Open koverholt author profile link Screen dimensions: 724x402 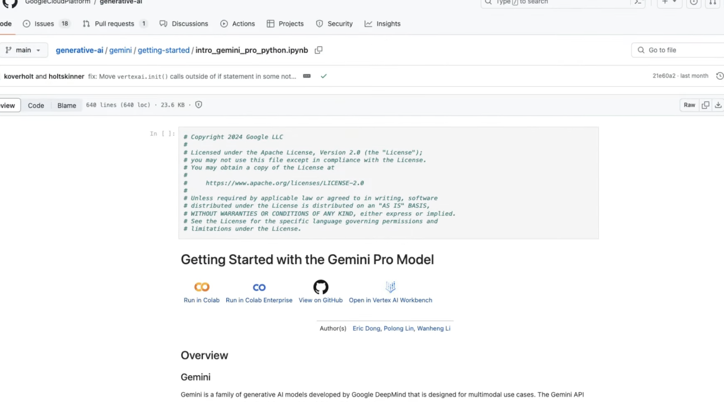(x=19, y=76)
